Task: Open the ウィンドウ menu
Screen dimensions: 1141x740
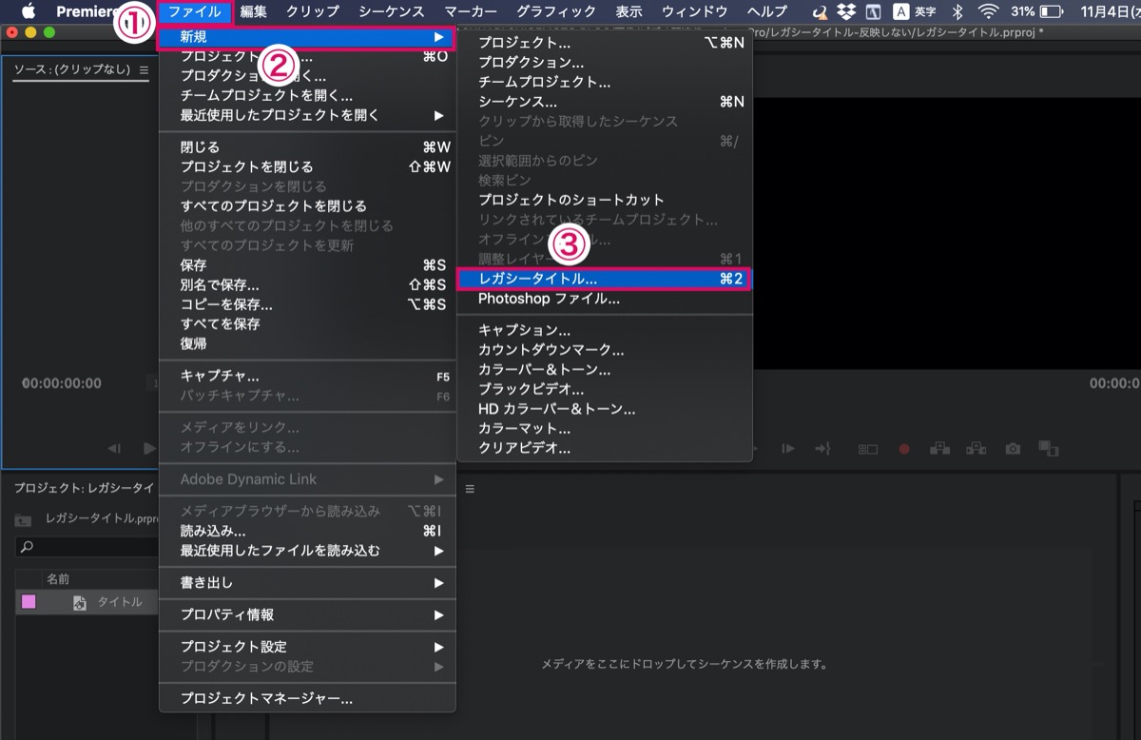Action: (x=695, y=11)
